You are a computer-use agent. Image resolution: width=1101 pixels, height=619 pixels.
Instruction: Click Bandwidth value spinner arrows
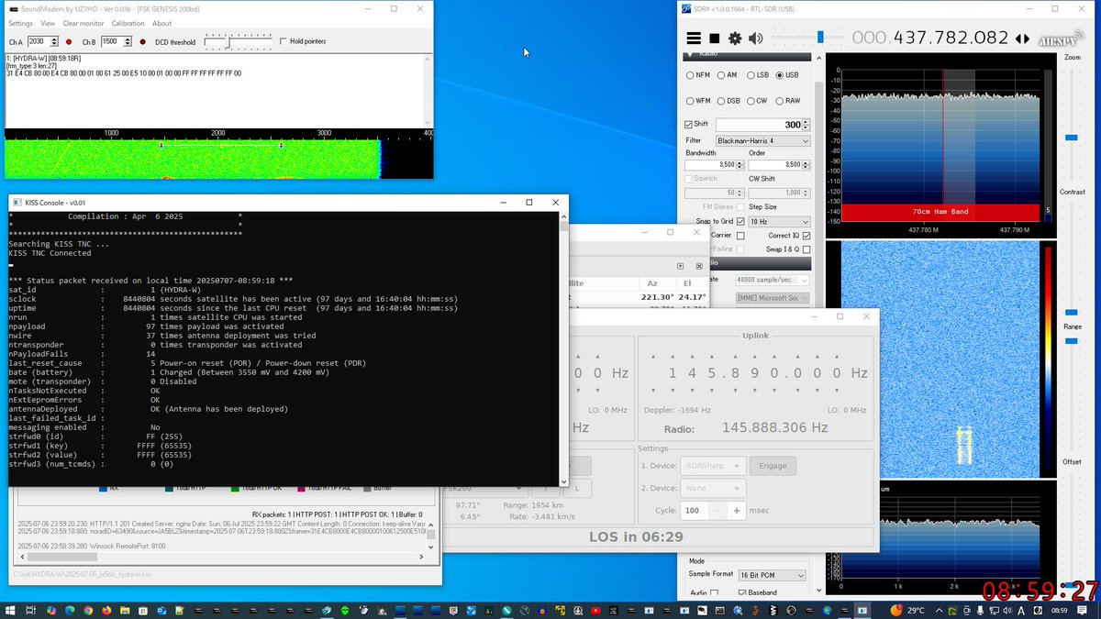[x=740, y=164]
